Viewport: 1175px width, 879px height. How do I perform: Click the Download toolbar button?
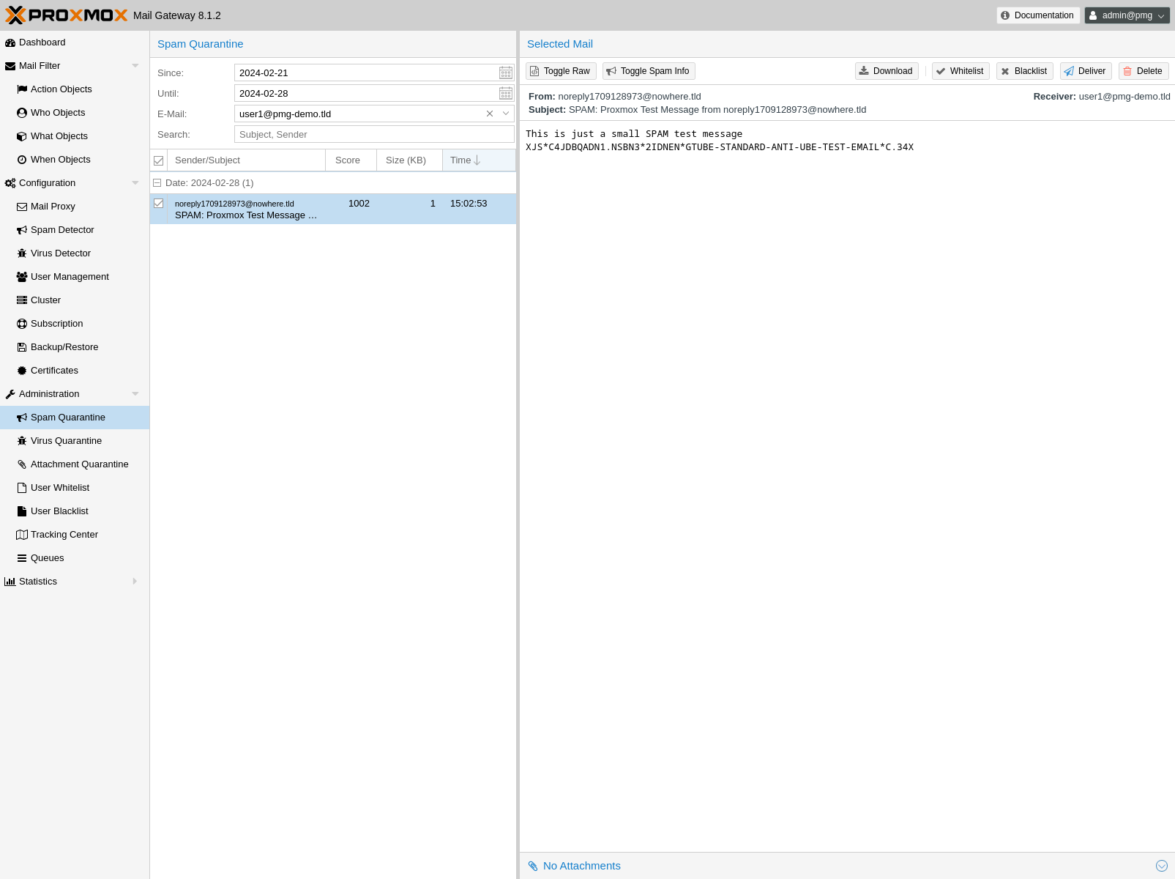click(886, 71)
